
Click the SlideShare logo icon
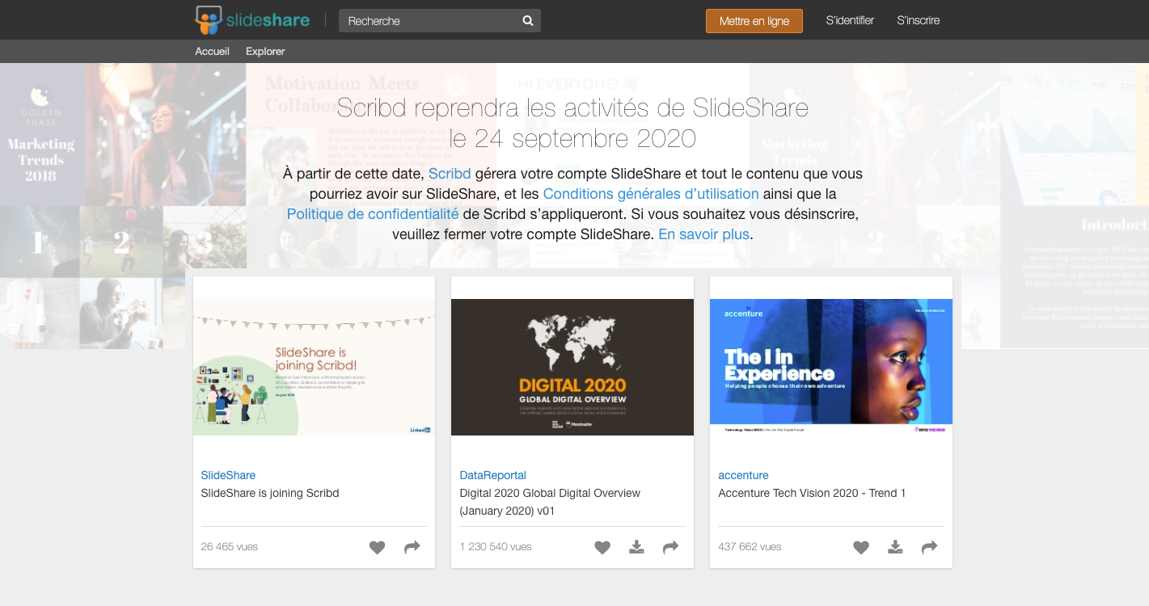click(209, 20)
